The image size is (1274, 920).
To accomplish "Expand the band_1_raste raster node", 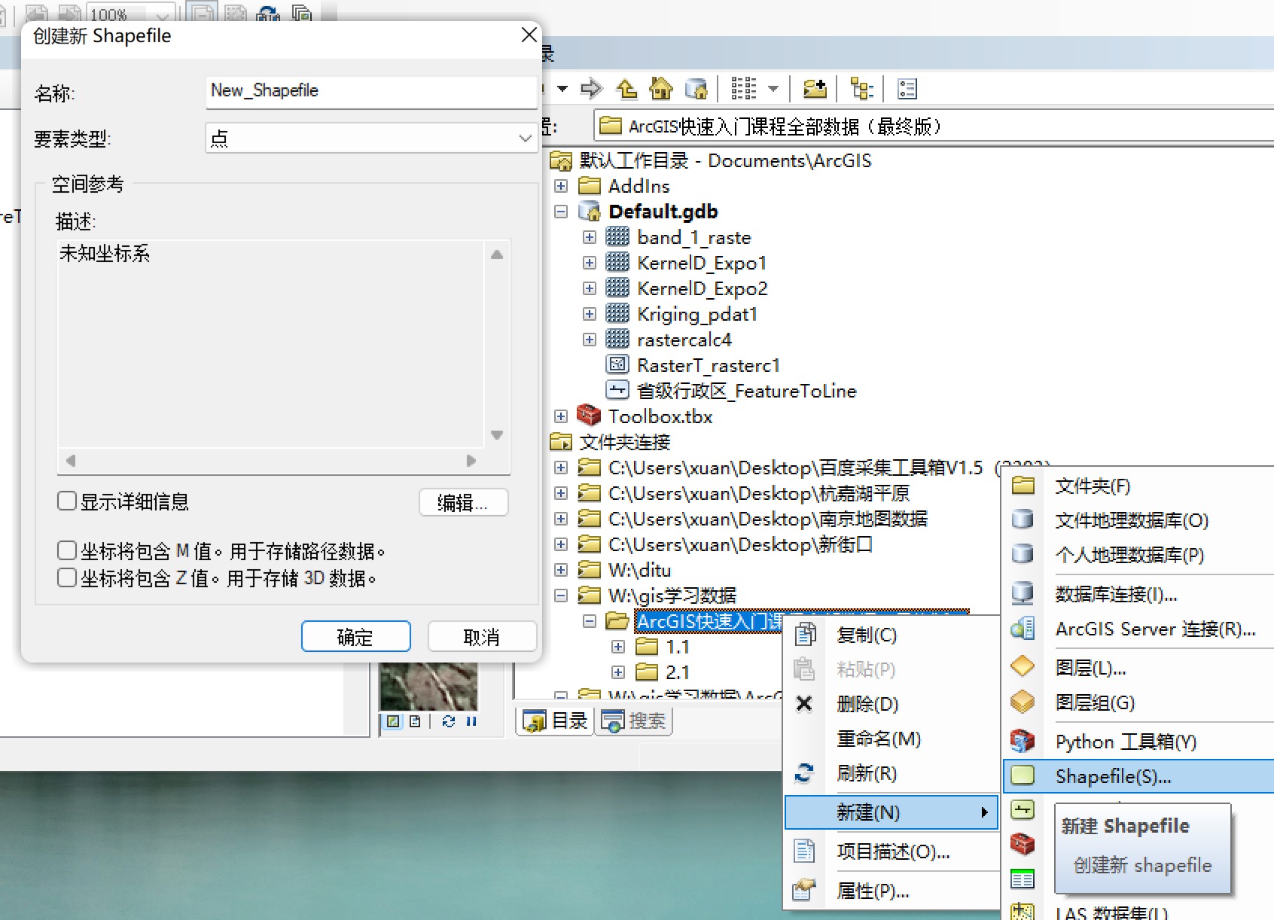I will tap(589, 237).
